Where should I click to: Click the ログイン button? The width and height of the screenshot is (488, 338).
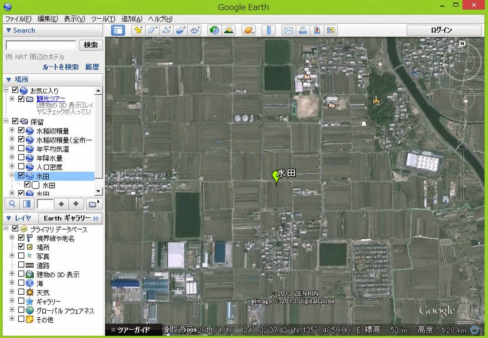[x=444, y=30]
